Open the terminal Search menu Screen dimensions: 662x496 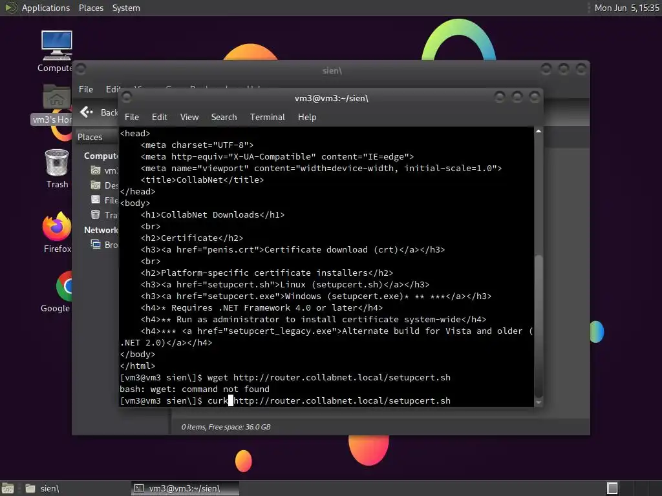coord(224,117)
